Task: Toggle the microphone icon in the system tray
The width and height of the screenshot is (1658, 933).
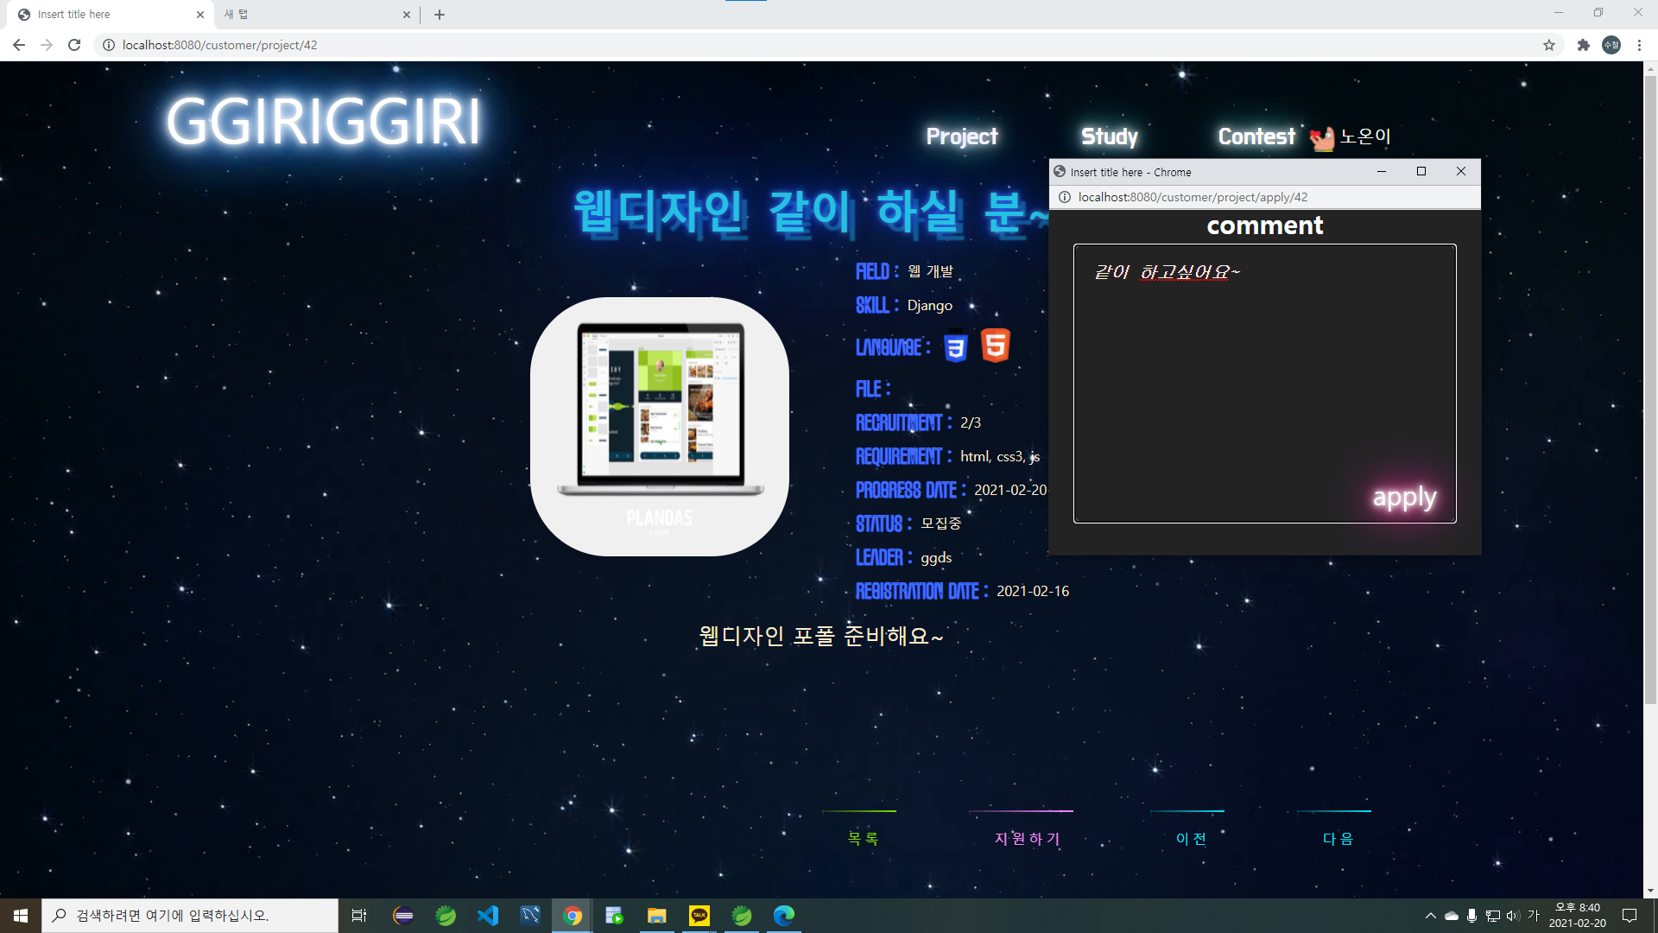Action: click(x=1471, y=915)
